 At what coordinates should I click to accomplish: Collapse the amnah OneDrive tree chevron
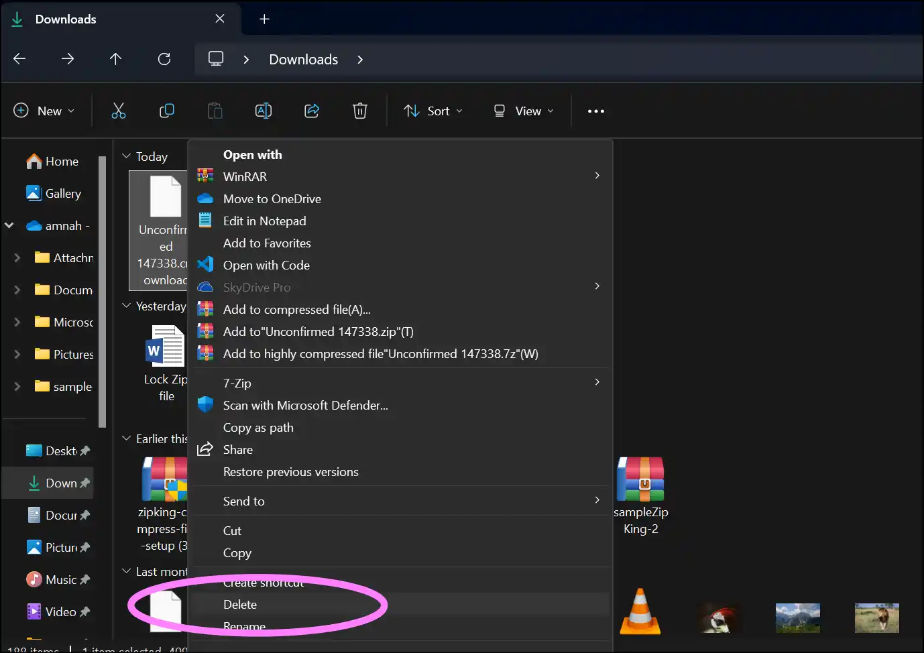click(x=9, y=226)
